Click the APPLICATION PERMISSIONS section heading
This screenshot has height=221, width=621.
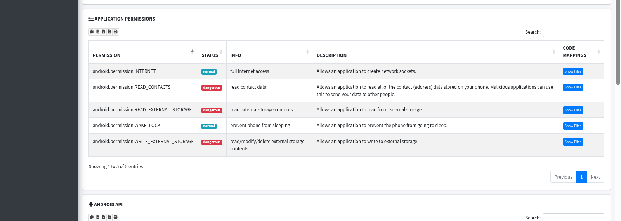point(122,19)
